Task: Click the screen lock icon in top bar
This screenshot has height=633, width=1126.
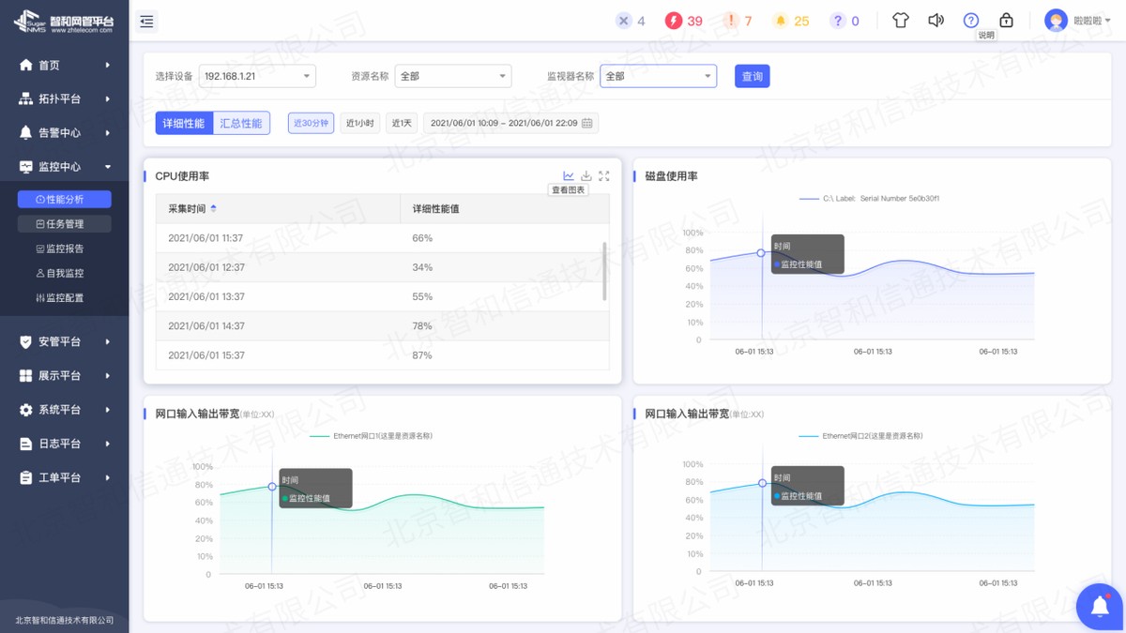Action: click(1006, 19)
